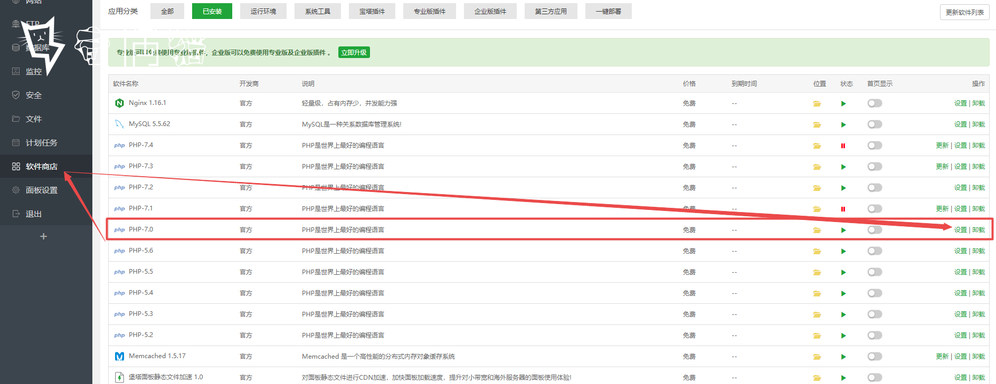Toggle homepage display for Memcached 1.5.17

[875, 357]
